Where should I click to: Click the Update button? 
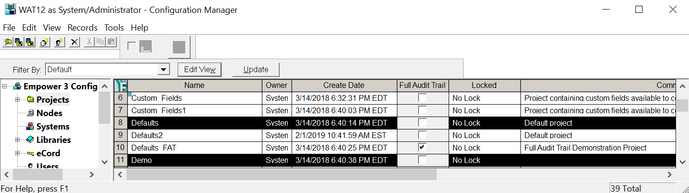pyautogui.click(x=256, y=69)
